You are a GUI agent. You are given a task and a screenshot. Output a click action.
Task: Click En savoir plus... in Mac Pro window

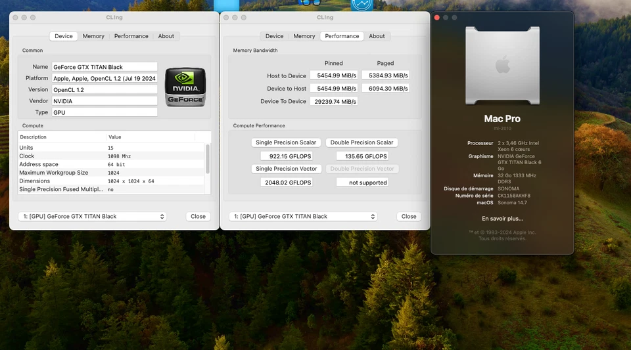pos(502,219)
